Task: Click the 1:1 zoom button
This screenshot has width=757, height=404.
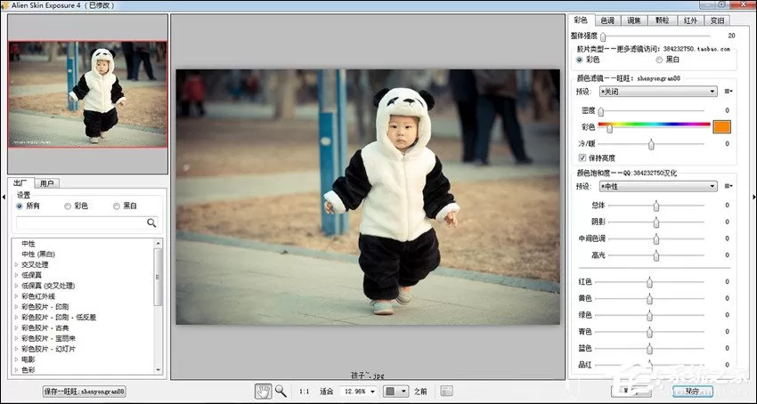Action: coord(305,392)
